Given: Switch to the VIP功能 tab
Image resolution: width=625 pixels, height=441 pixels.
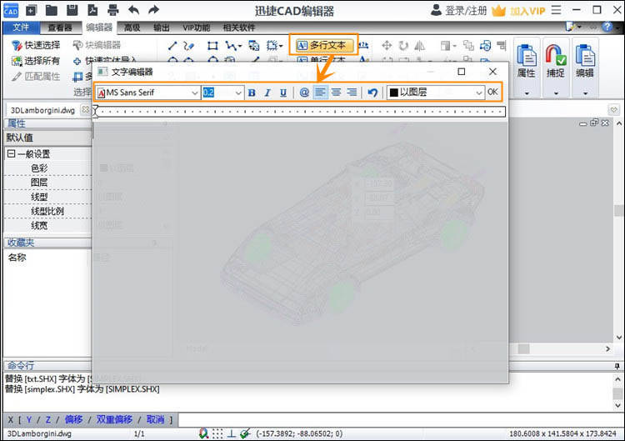Looking at the screenshot, I should [x=196, y=28].
